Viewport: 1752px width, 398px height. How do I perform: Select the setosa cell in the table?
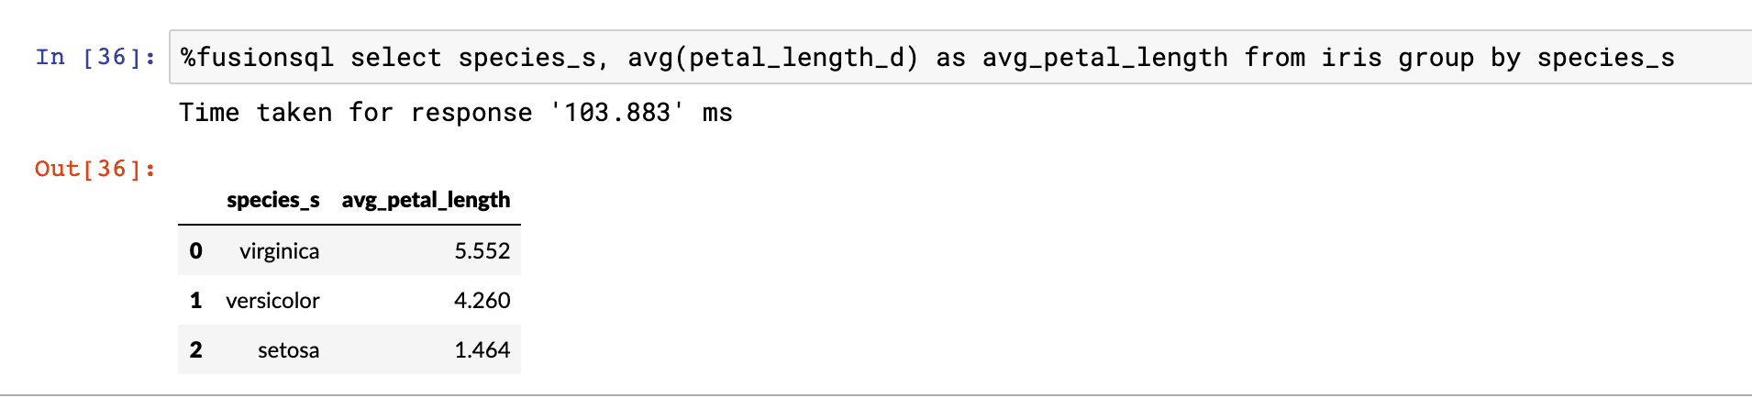(288, 350)
